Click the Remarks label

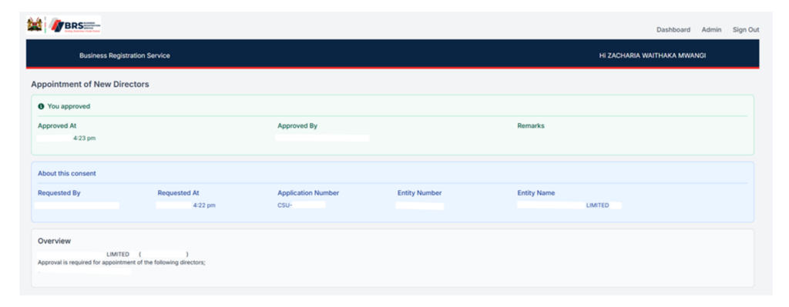[x=531, y=125]
